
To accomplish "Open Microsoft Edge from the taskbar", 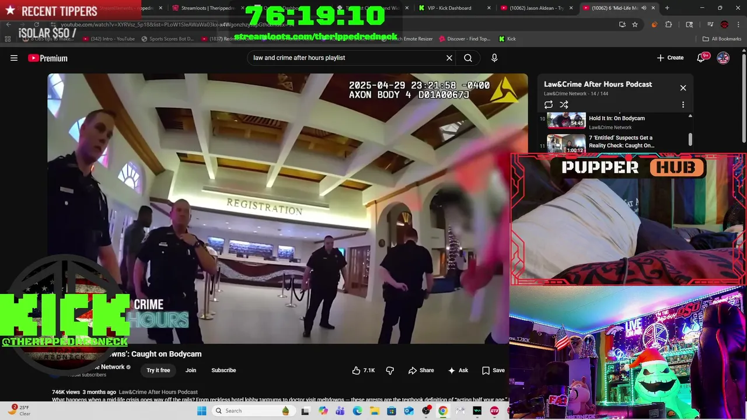I will tap(357, 411).
